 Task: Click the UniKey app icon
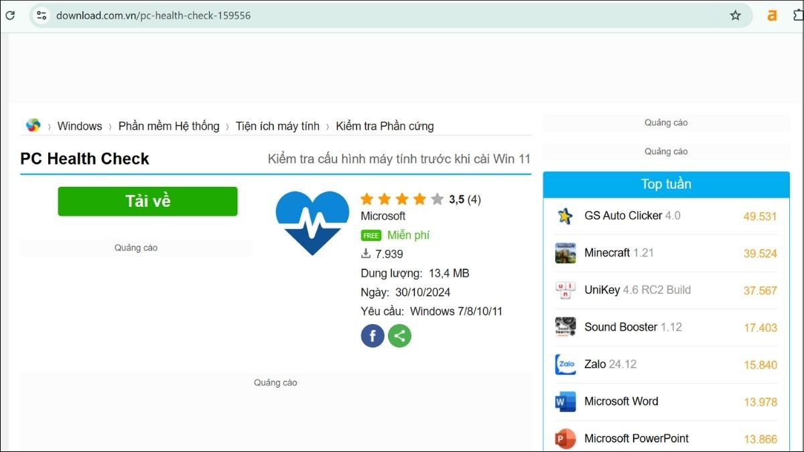[565, 290]
